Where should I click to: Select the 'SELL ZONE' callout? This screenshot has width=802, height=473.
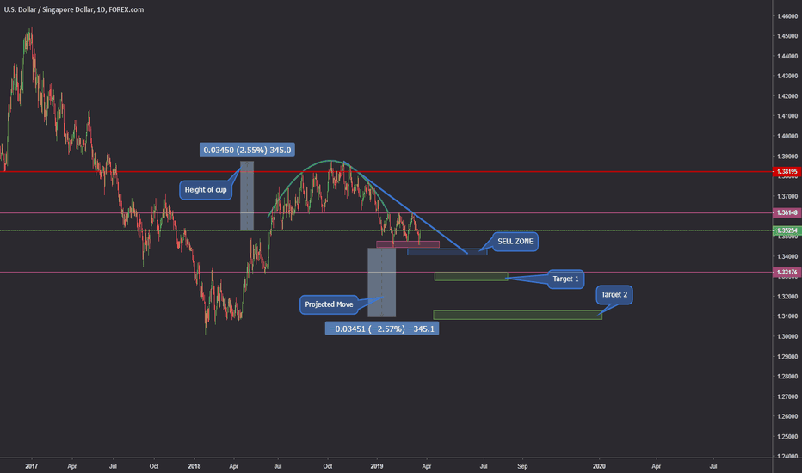coord(515,242)
